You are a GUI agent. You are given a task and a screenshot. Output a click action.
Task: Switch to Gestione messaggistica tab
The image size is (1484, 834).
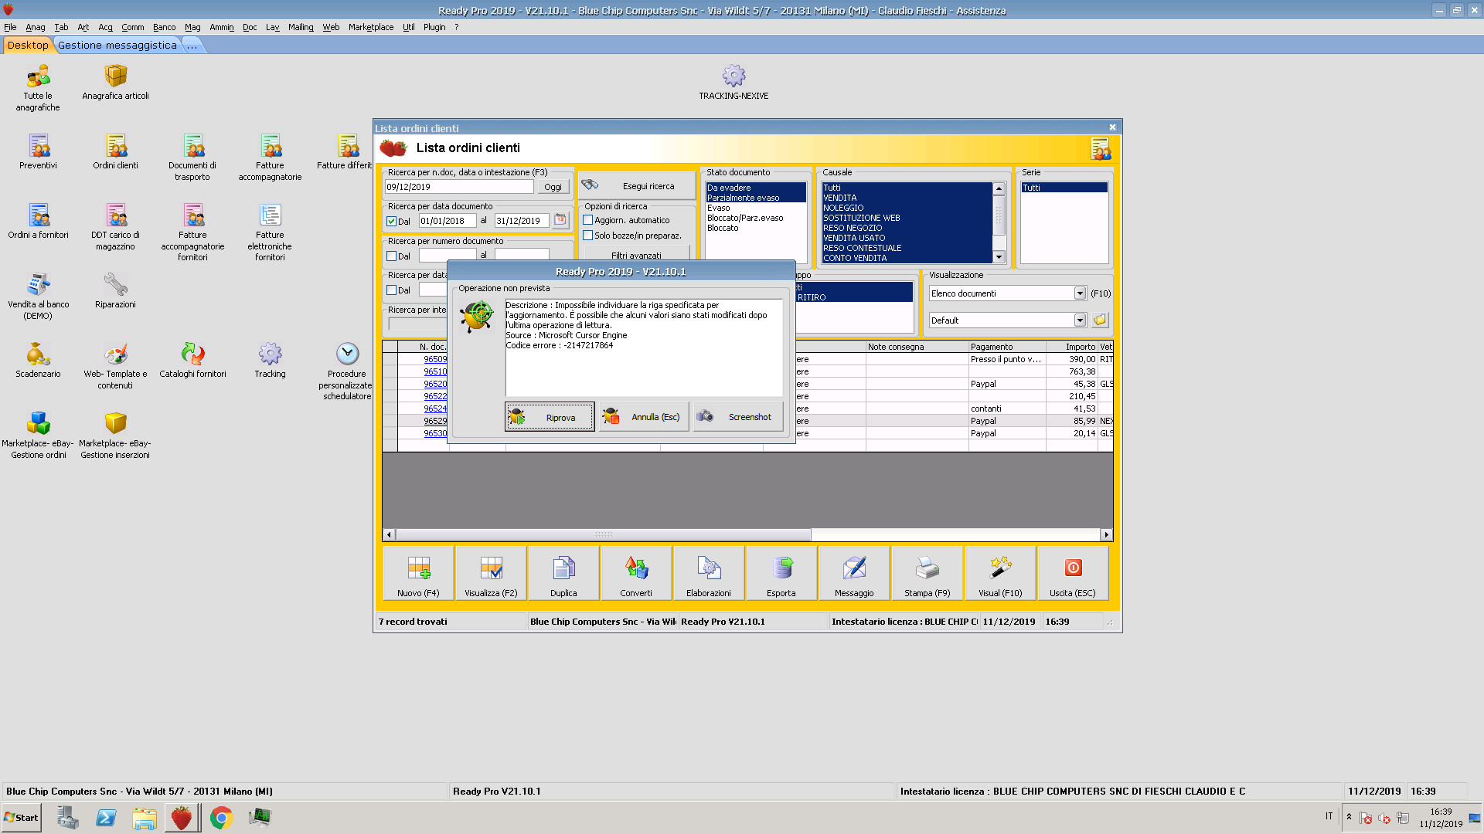click(x=117, y=45)
